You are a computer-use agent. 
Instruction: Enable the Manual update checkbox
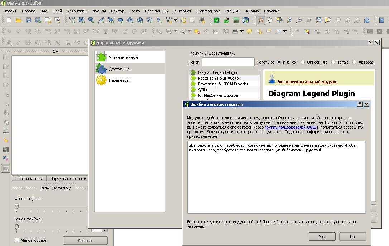[x=17, y=240]
